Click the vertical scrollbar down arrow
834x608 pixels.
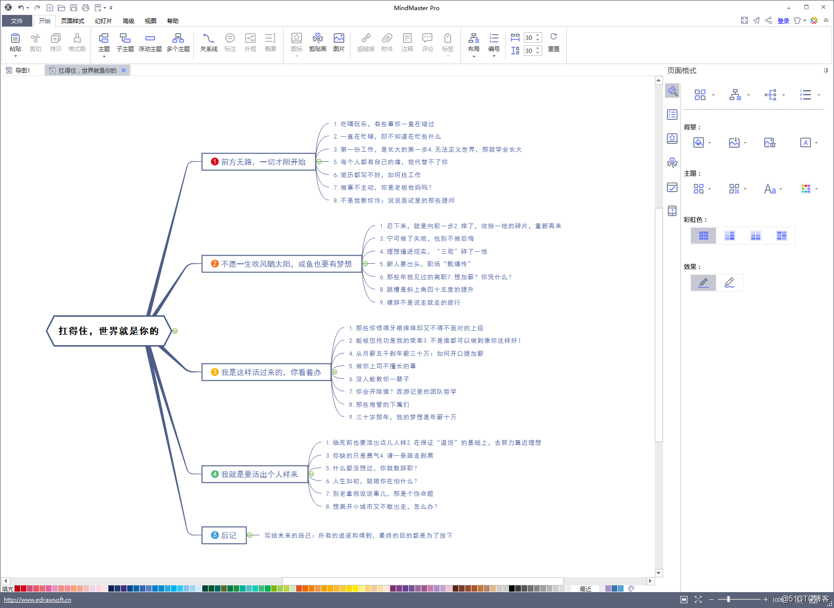point(659,573)
